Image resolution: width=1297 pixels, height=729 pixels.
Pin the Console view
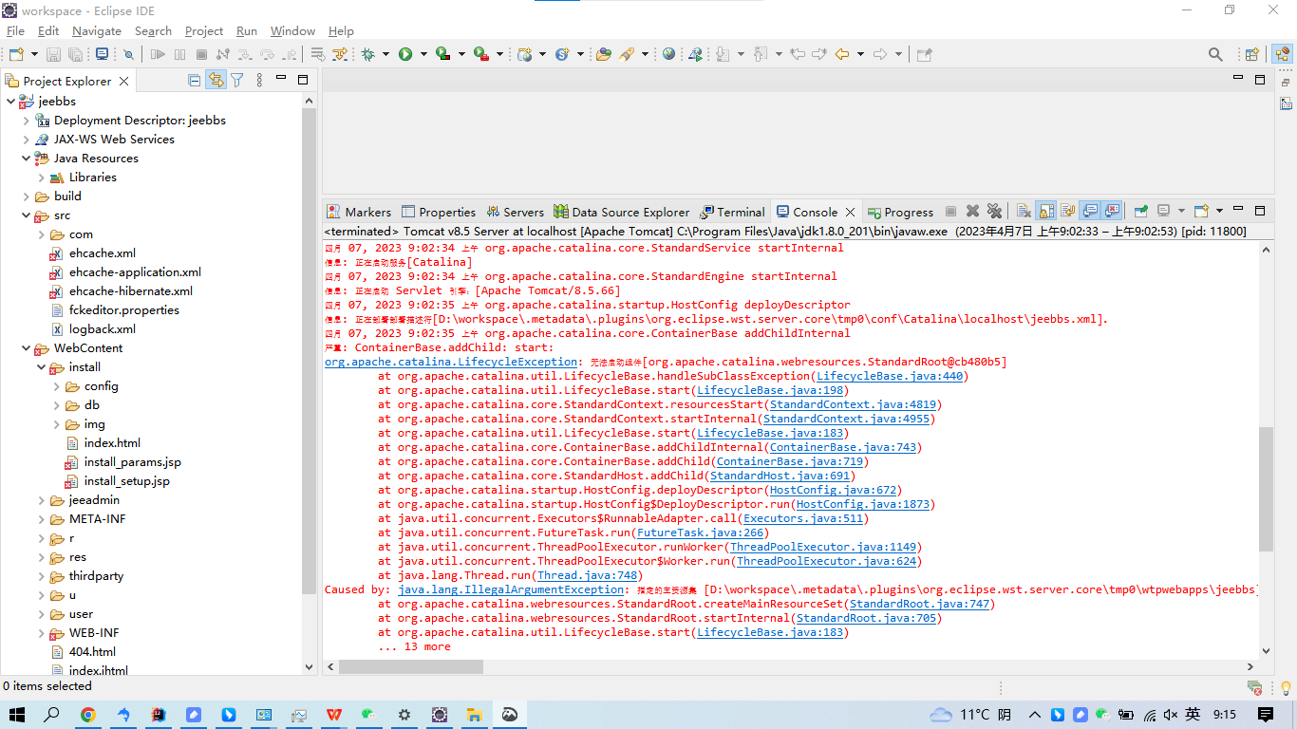pyautogui.click(x=1141, y=212)
